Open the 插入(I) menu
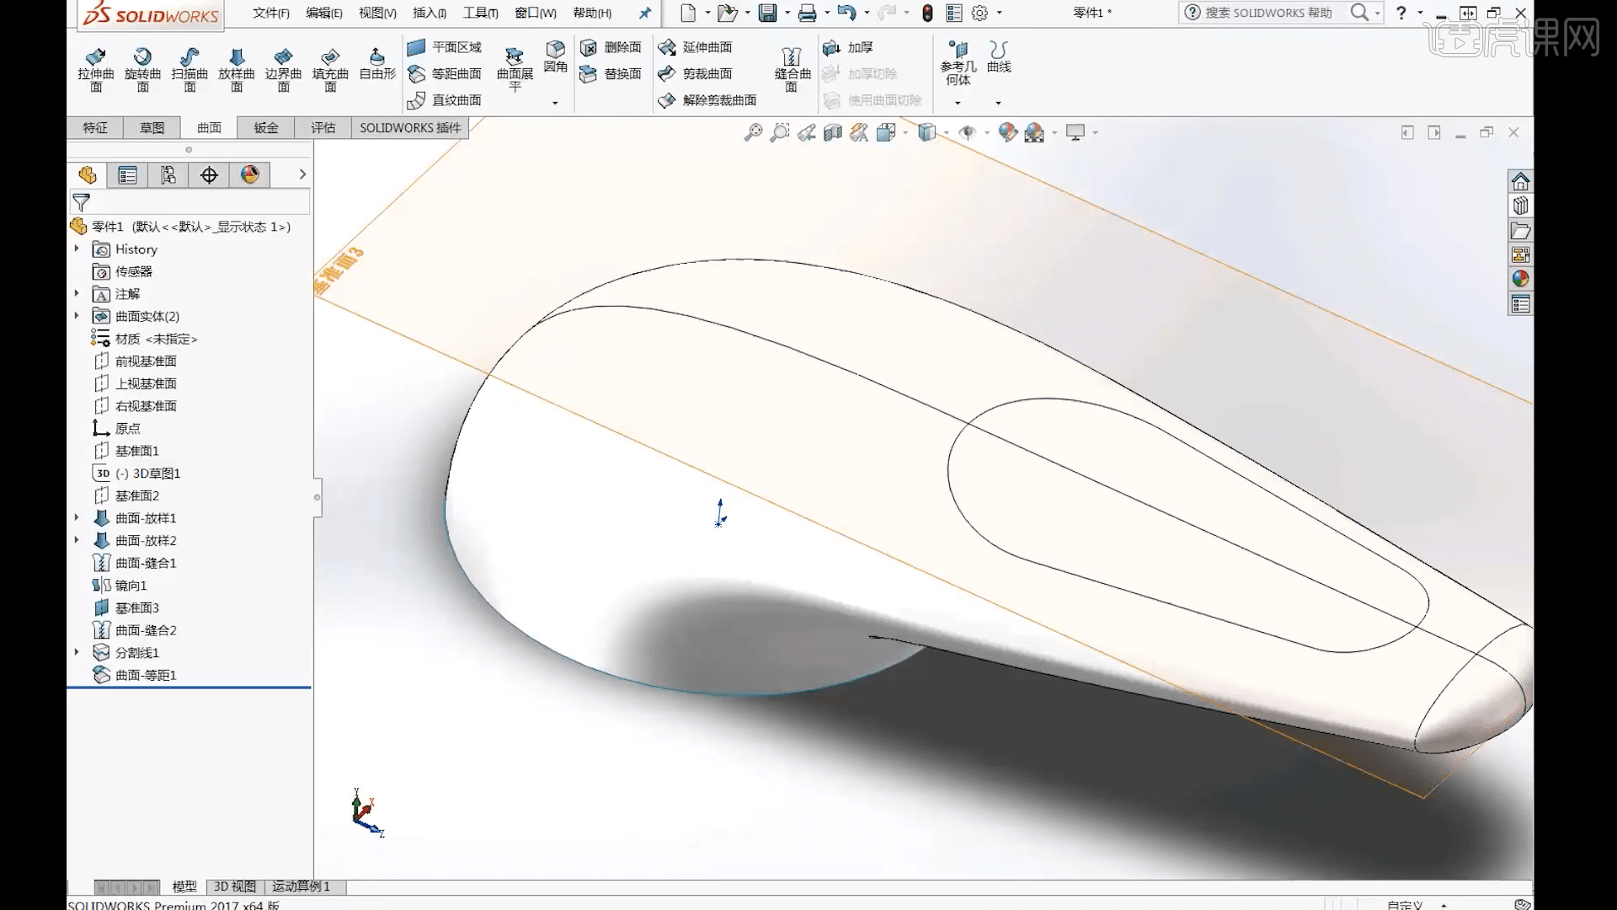This screenshot has height=910, width=1617. 428,13
